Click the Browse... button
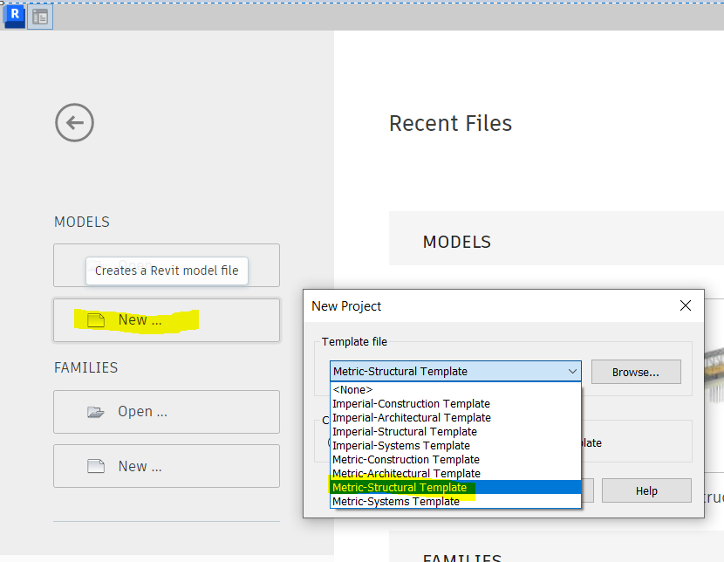The image size is (724, 562). coord(636,371)
